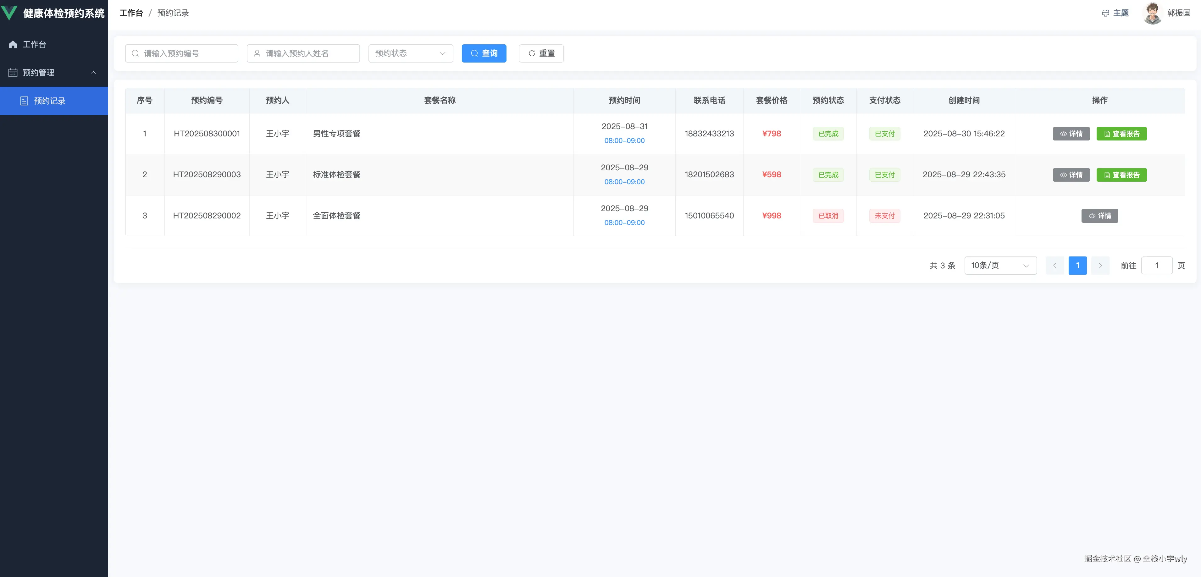Click the 主题 theme icon
Screen dimensions: 1201x577
pos(1105,13)
